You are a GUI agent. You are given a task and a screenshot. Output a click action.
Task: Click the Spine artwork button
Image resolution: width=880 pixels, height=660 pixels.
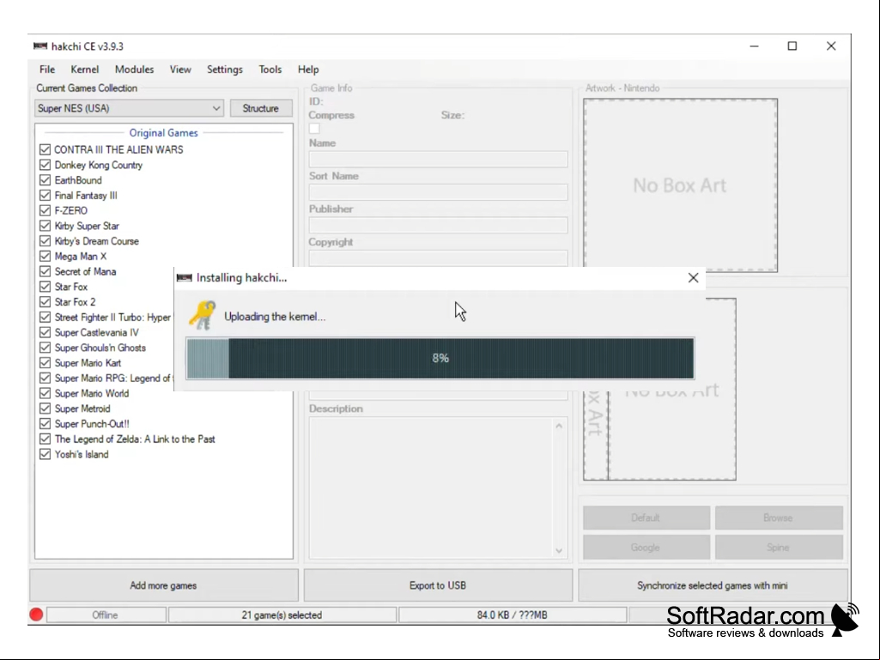779,548
